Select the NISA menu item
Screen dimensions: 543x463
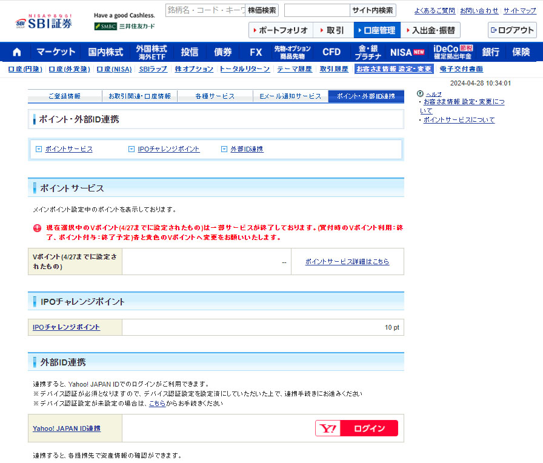(407, 52)
